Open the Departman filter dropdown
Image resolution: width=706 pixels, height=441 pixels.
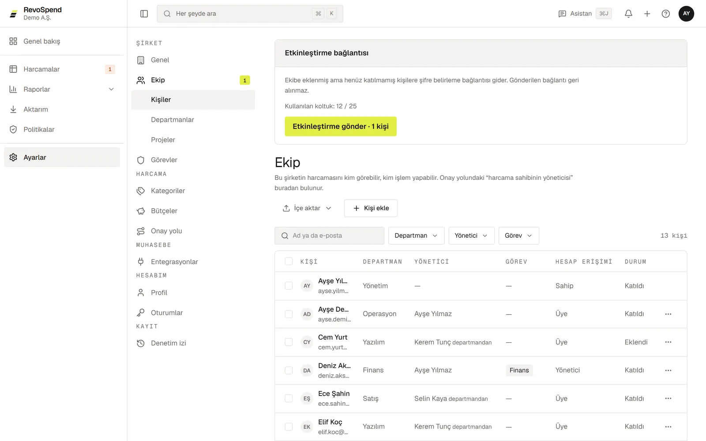(416, 235)
